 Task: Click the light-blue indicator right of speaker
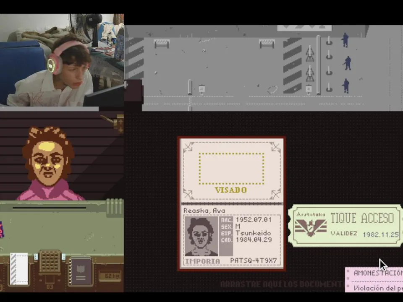[x=63, y=257]
